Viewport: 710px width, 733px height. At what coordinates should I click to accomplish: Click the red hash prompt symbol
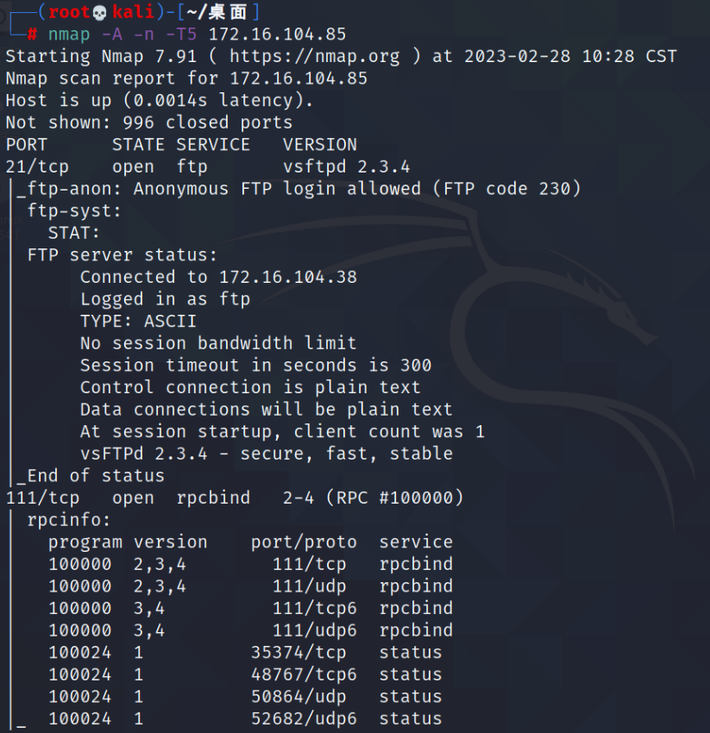click(x=32, y=34)
